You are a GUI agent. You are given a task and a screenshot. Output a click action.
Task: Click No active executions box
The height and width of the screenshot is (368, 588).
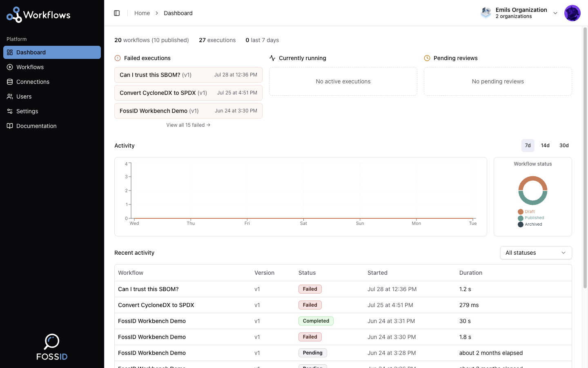click(343, 81)
